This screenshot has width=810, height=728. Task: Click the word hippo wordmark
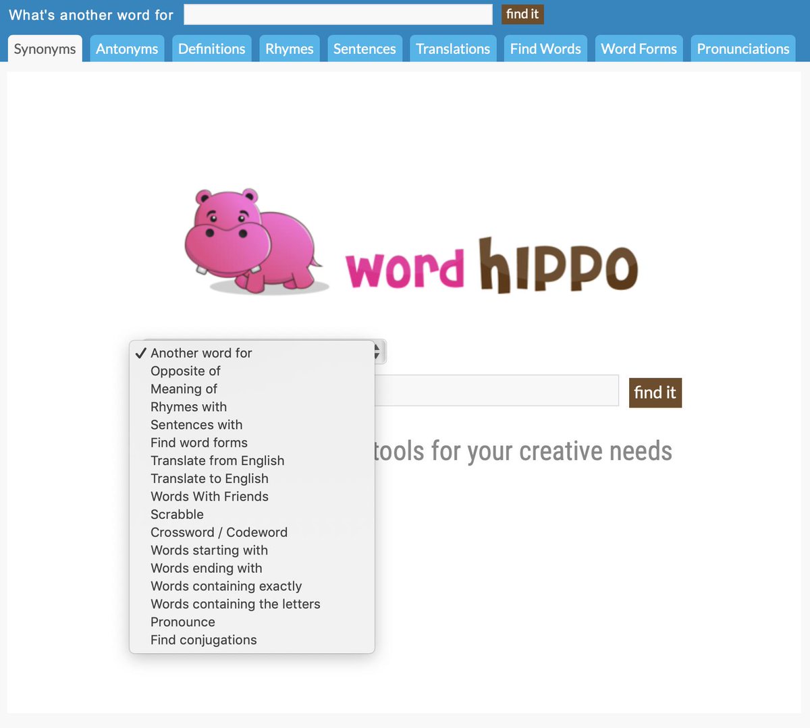pyautogui.click(x=491, y=265)
